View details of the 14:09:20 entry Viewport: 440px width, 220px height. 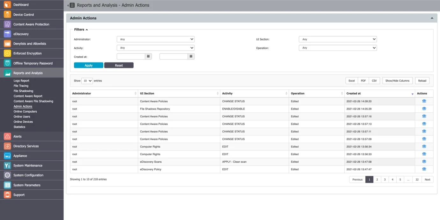click(424, 101)
